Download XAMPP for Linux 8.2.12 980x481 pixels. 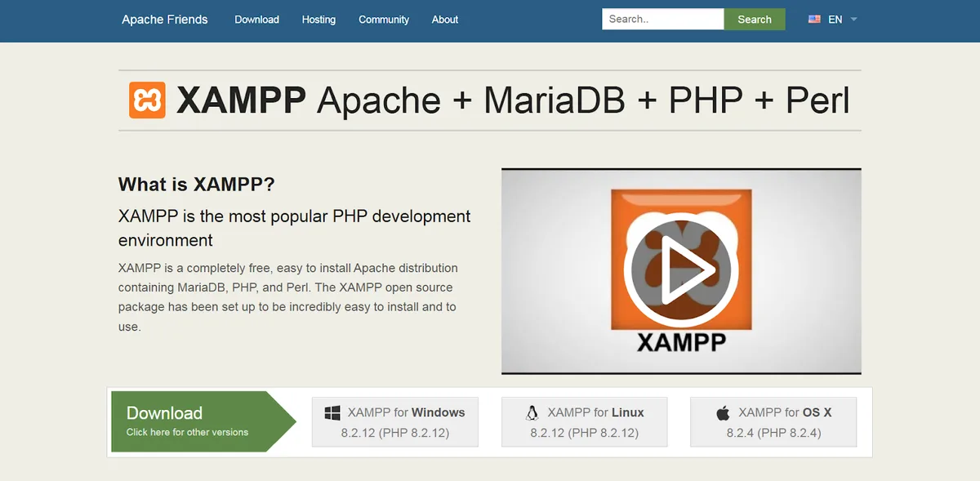pyautogui.click(x=585, y=422)
